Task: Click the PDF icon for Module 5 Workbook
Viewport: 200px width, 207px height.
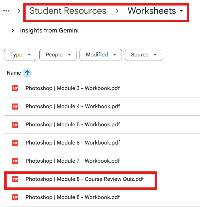Action: click(x=15, y=125)
